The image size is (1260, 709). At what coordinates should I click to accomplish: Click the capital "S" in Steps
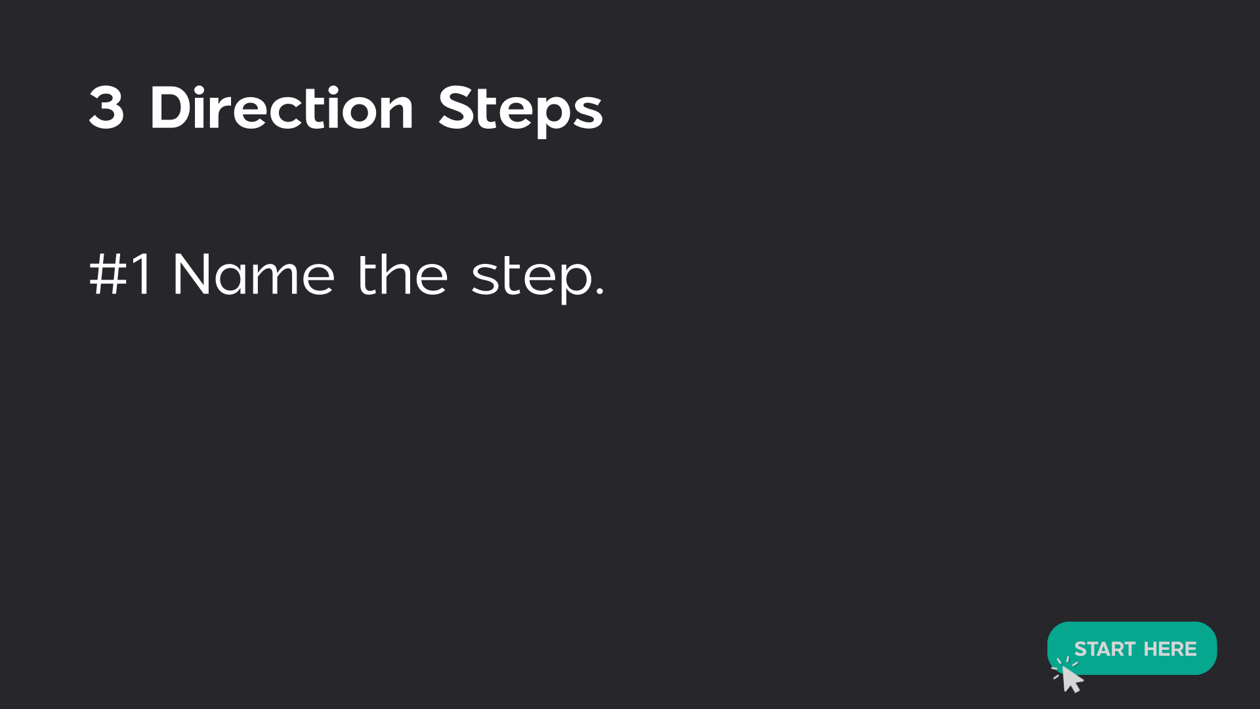(457, 108)
